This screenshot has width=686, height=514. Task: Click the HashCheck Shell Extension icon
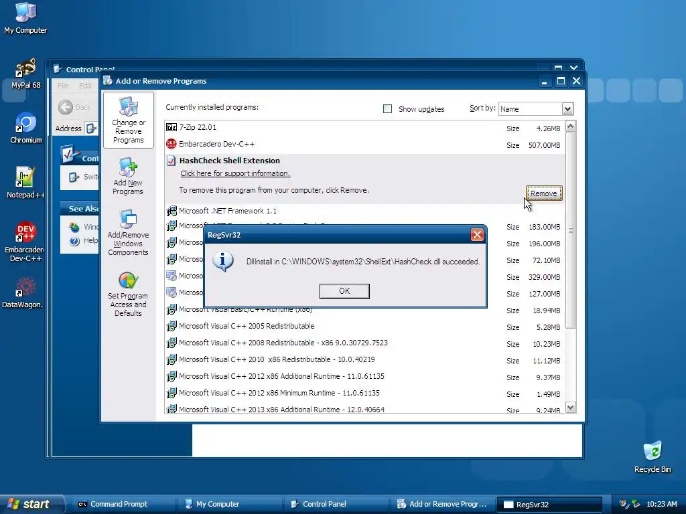[x=171, y=161]
